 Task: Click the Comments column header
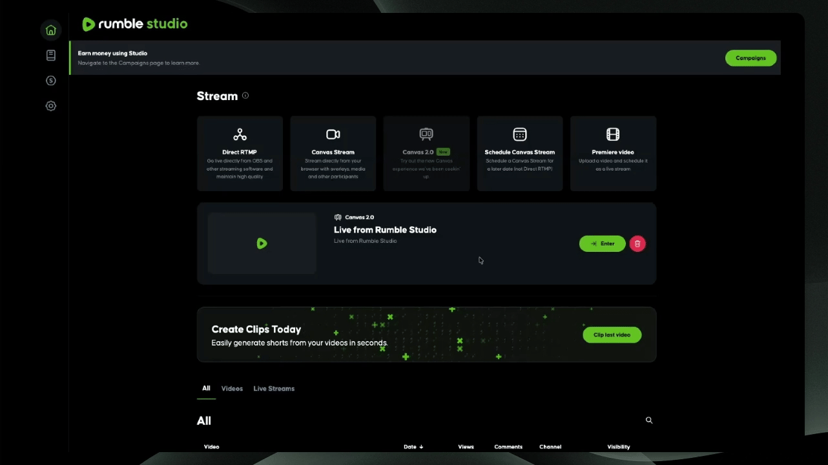508,447
